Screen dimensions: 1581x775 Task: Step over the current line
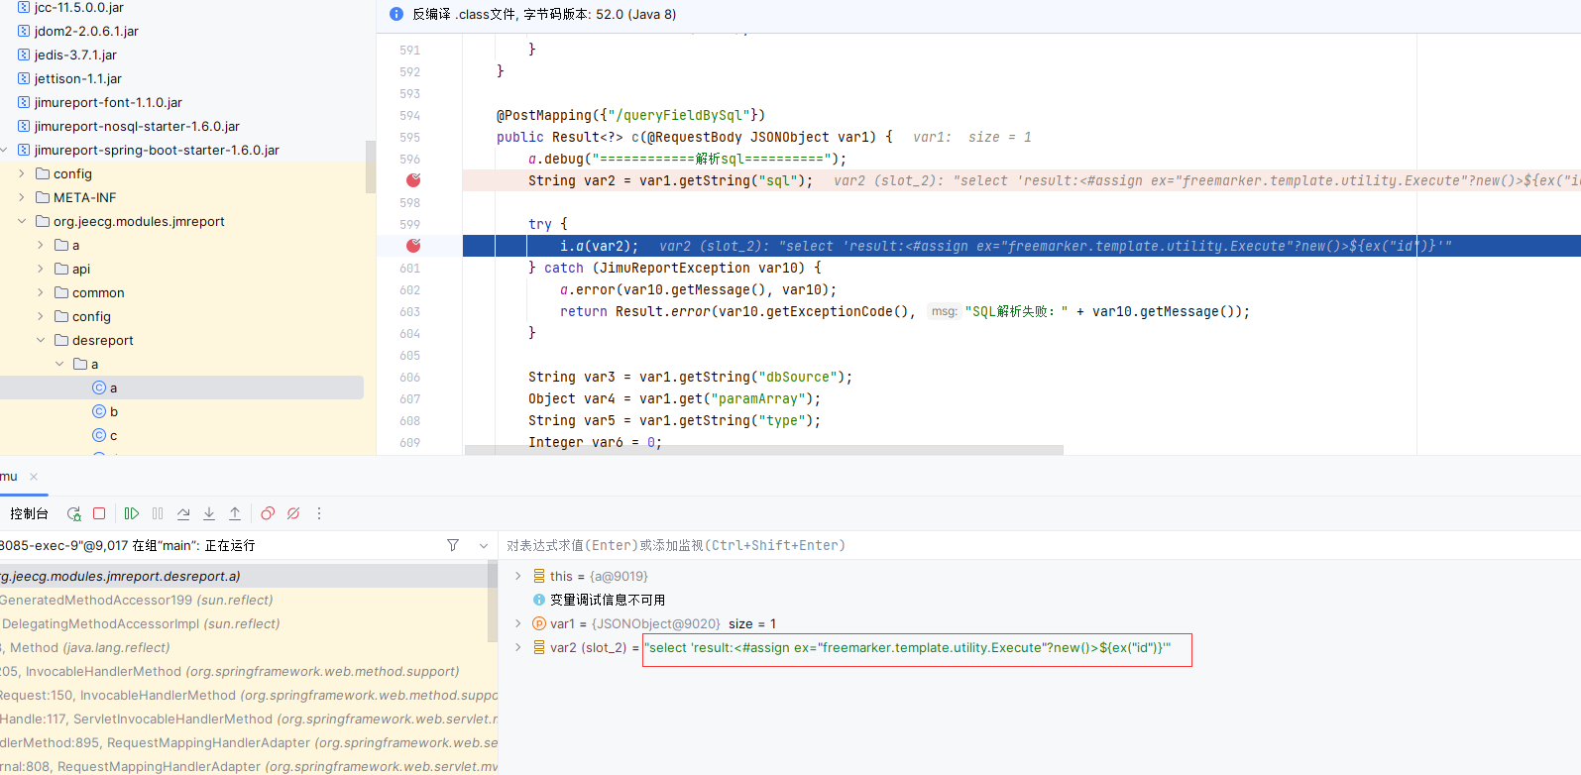[x=183, y=513]
